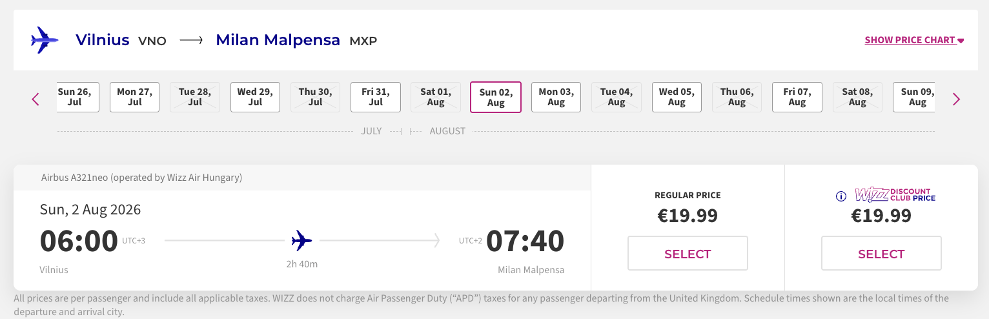This screenshot has width=989, height=319.
Task: Click the plane icon on flight duration line
Action: click(301, 241)
